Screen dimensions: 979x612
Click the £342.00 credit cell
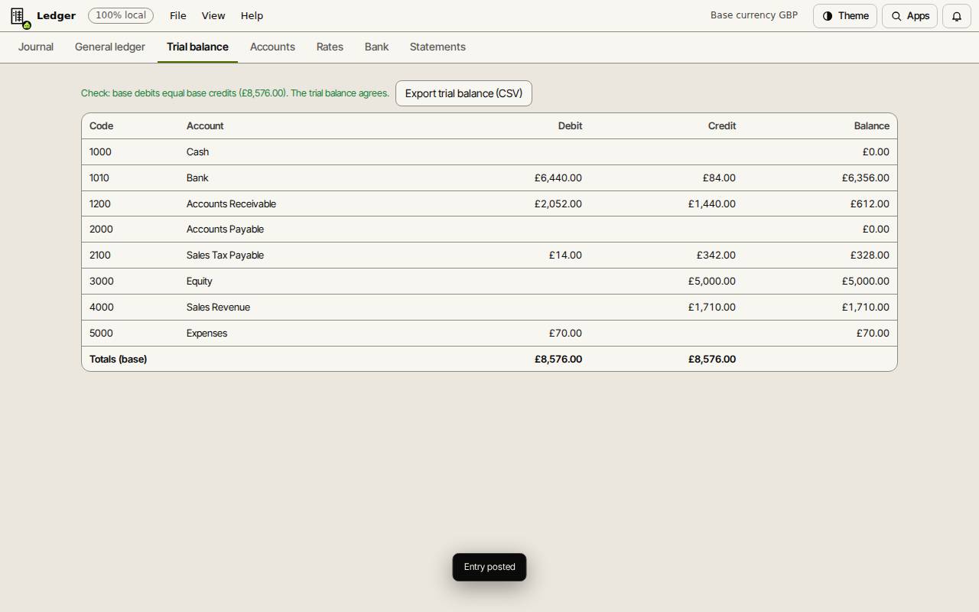tap(716, 255)
